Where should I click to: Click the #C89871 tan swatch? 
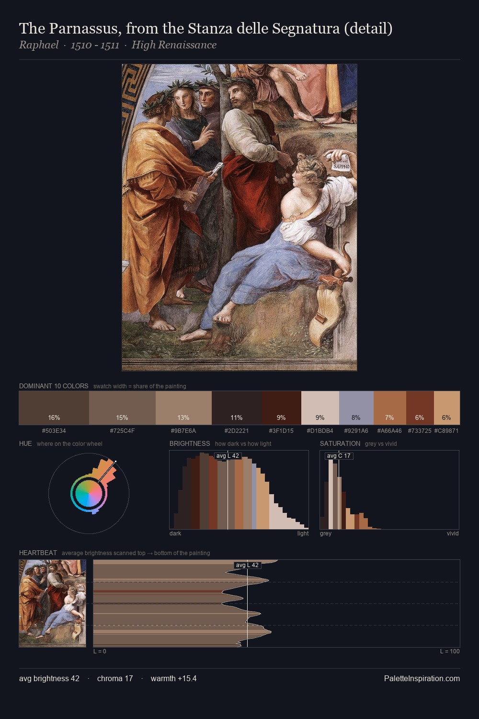click(446, 408)
